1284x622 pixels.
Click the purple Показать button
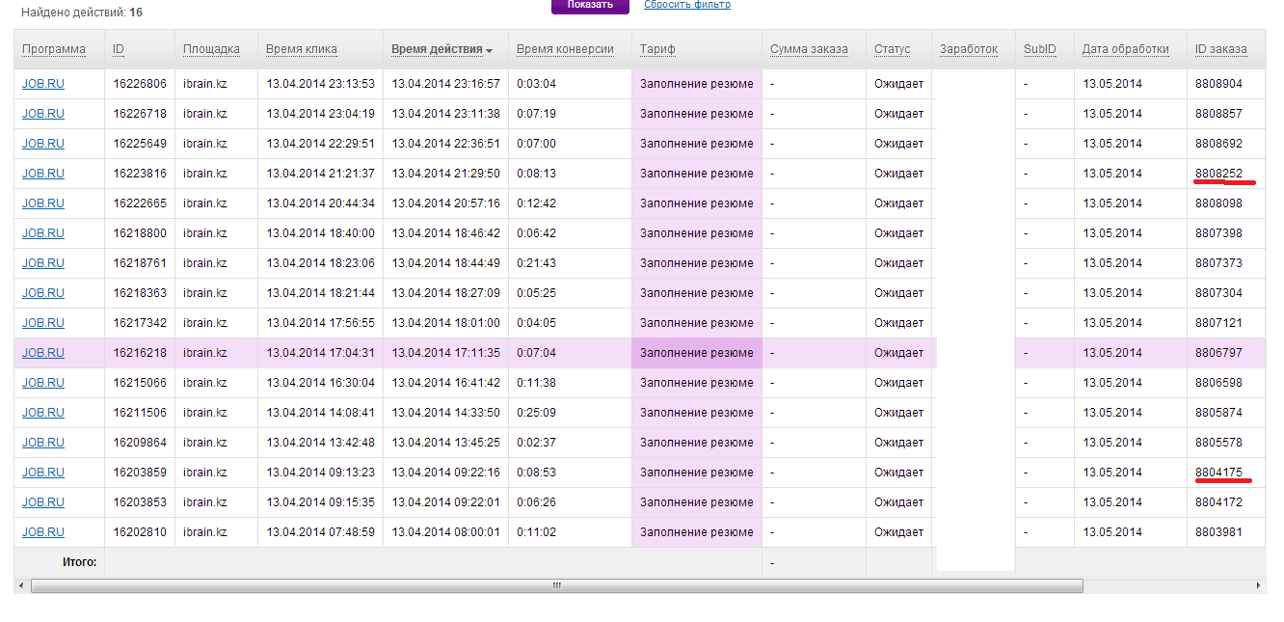590,5
